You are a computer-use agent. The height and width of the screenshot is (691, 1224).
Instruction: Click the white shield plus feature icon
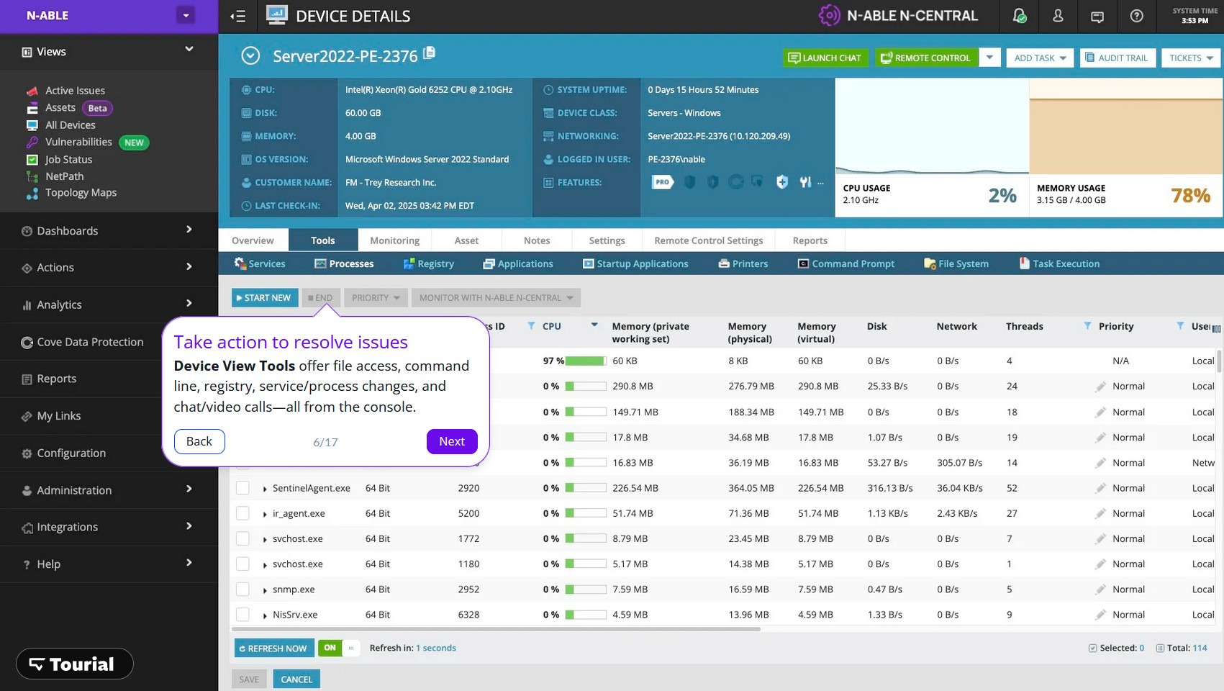782,182
